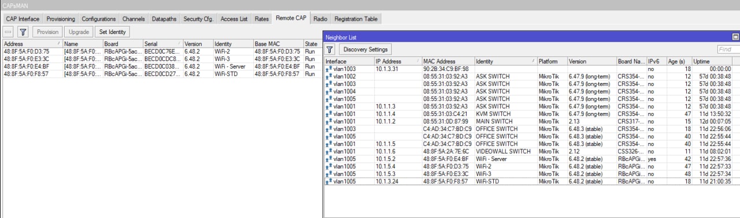The width and height of the screenshot is (740, 218).
Task: Sort Remote CAP table by Base MAC column
Action: click(x=278, y=44)
